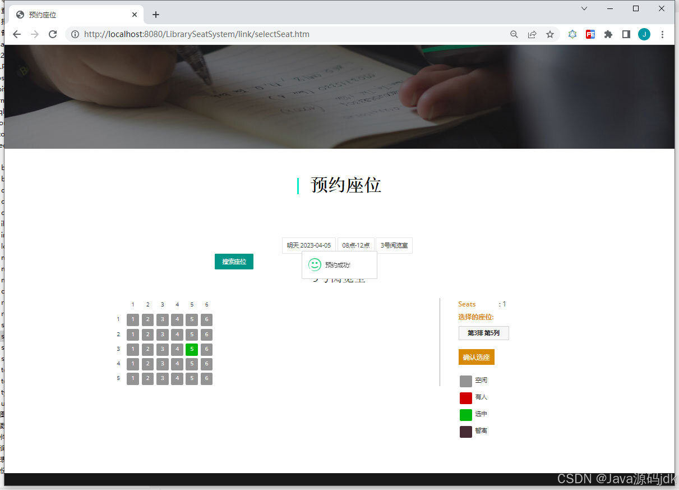
Task: Click the browser forward arrow
Action: (35, 34)
